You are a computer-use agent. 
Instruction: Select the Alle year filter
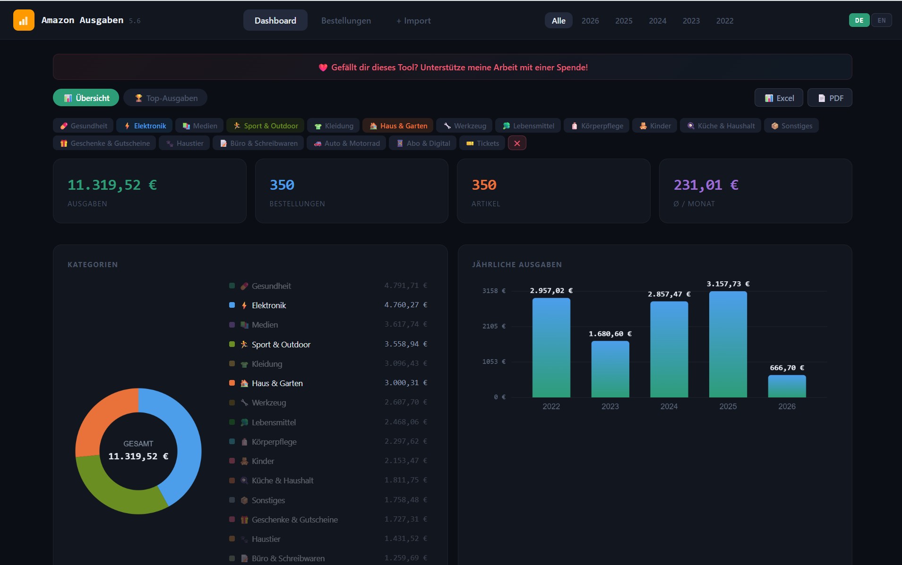[558, 20]
